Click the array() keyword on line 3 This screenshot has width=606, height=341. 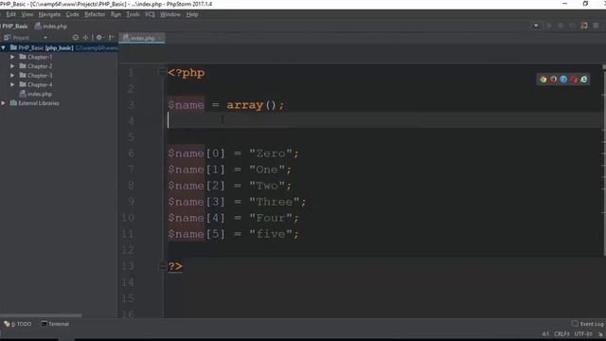point(244,105)
